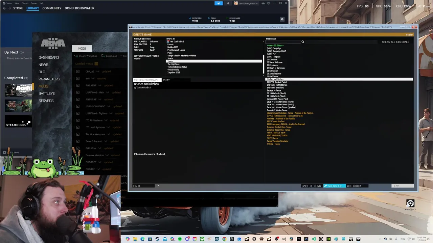The width and height of the screenshot is (433, 243).
Task: Open Discord from the taskbar
Action: pyautogui.click(x=187, y=239)
